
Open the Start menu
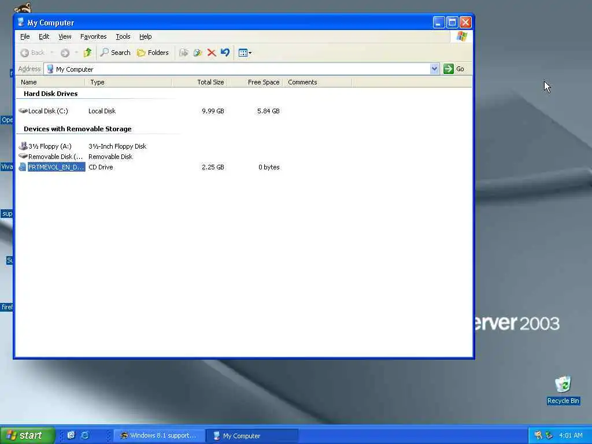pos(27,435)
